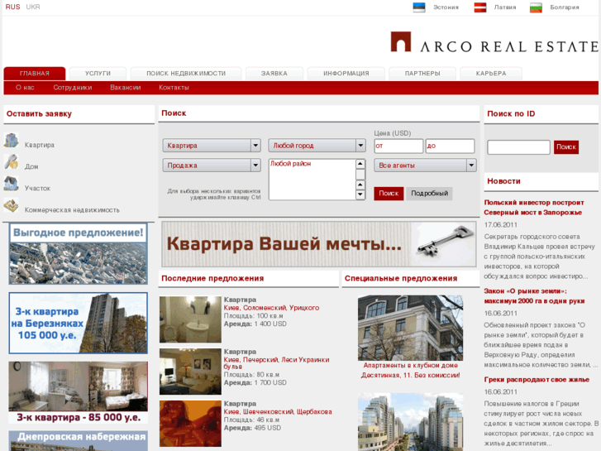
Task: Click the Дом request link
Action: point(31,166)
